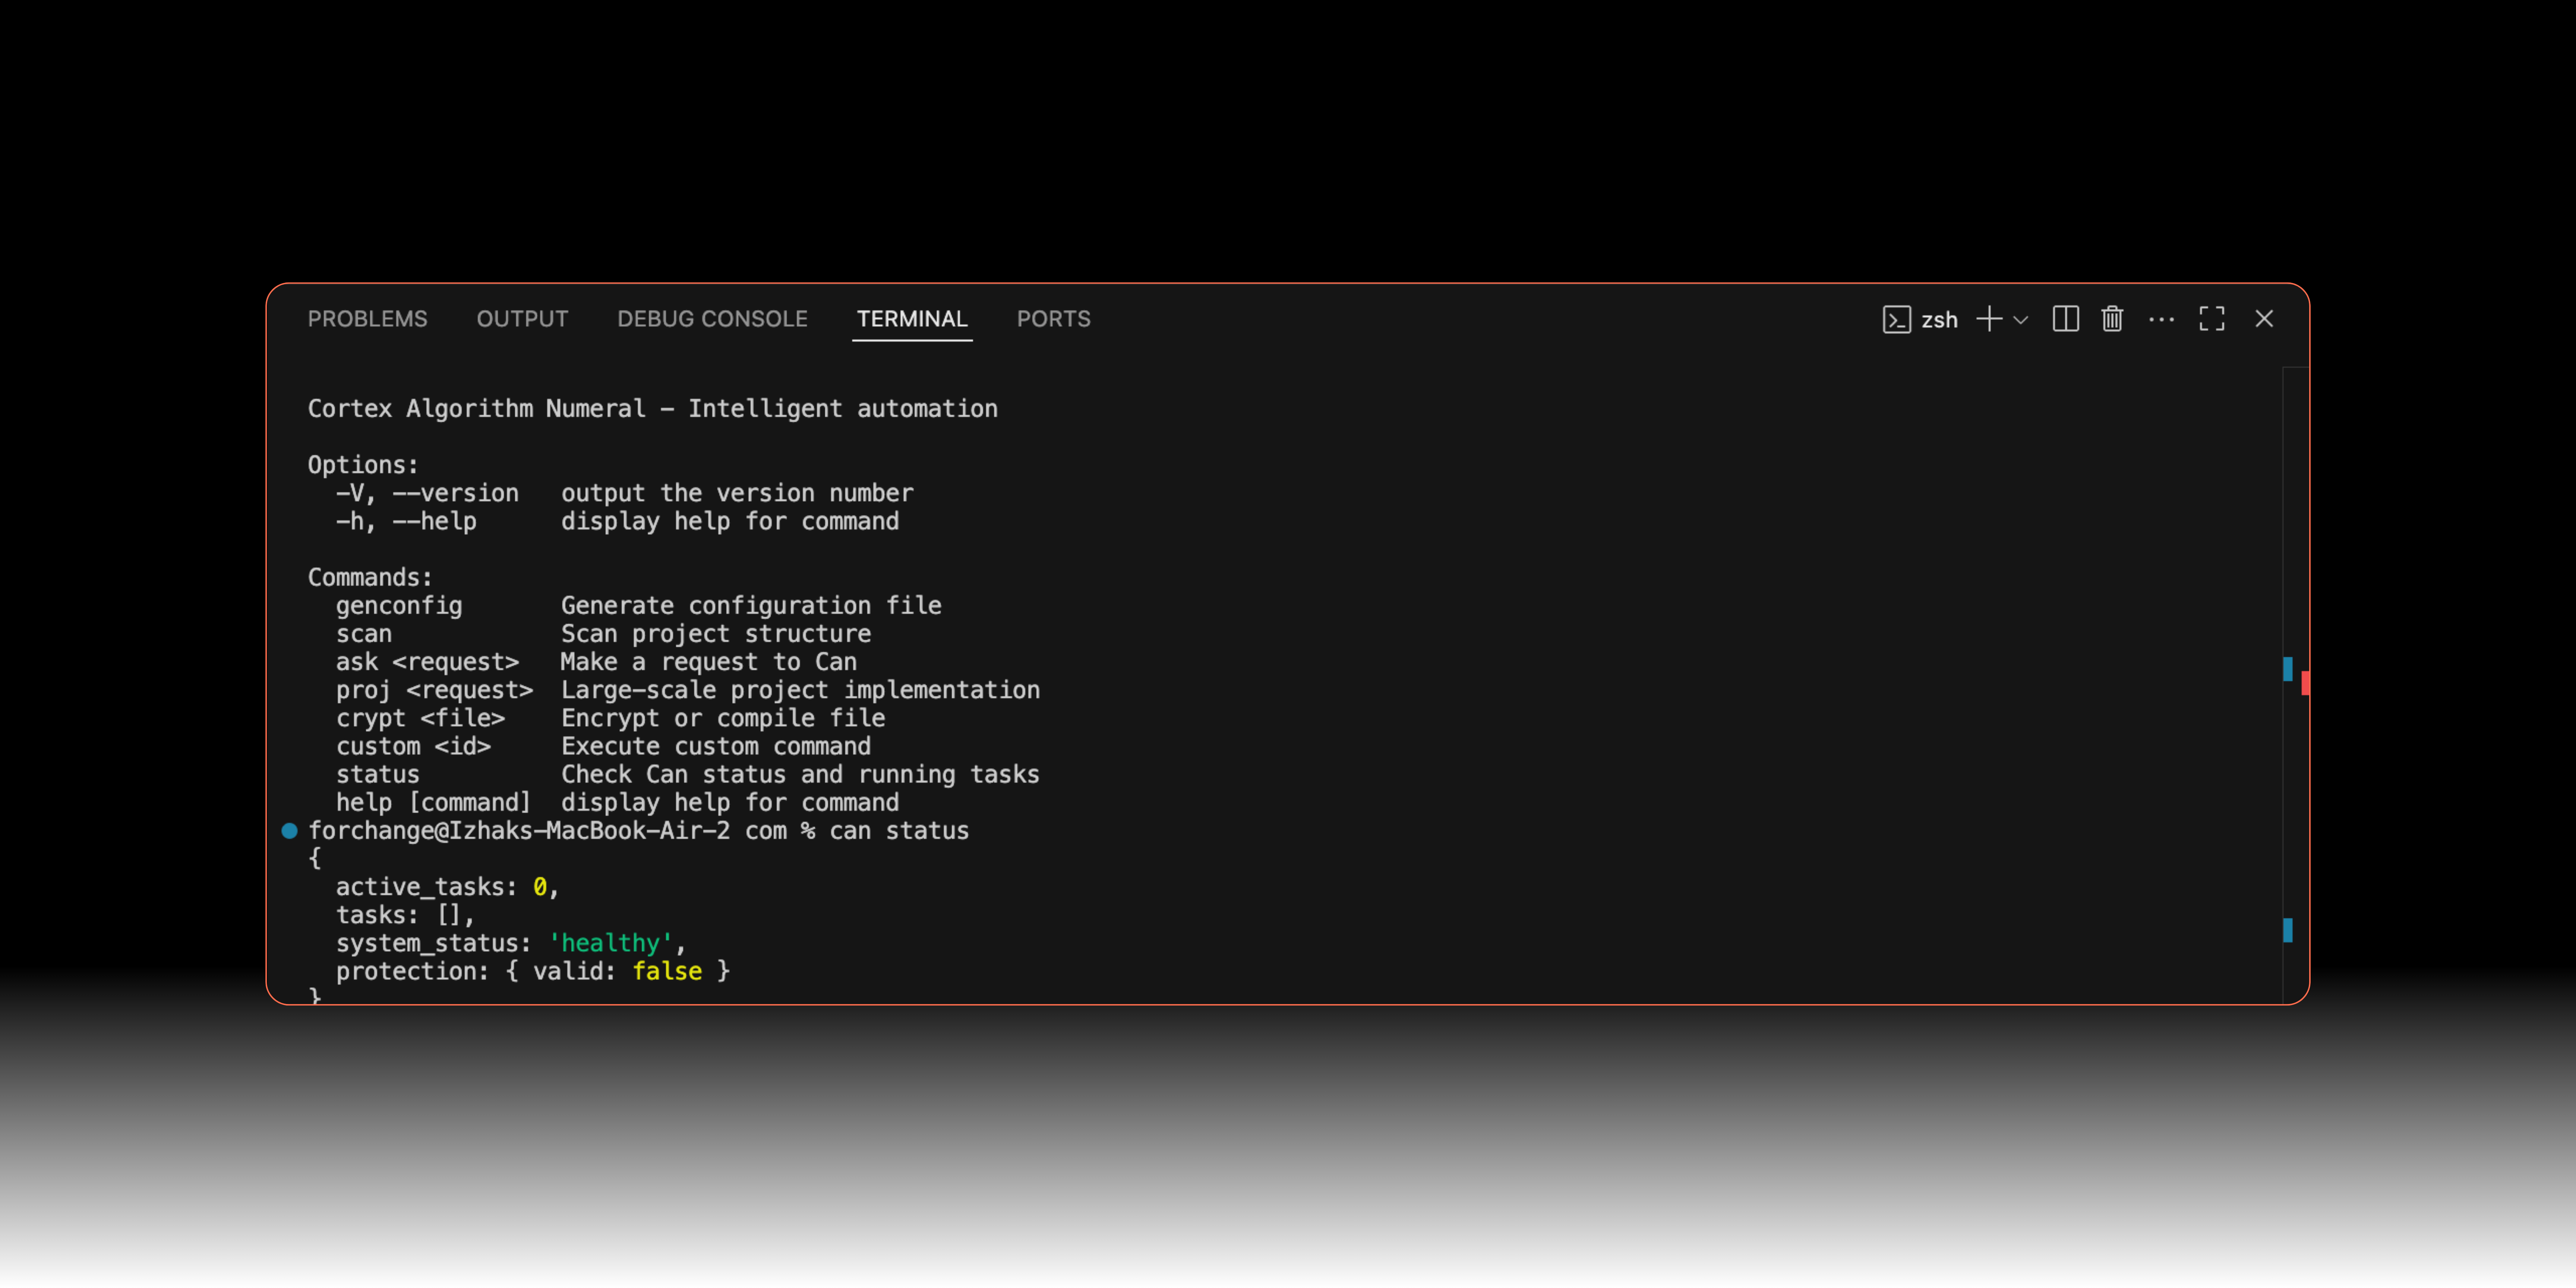Expand the launch profile chevron dropdown
The image size is (2576, 1288).
pos(2021,320)
